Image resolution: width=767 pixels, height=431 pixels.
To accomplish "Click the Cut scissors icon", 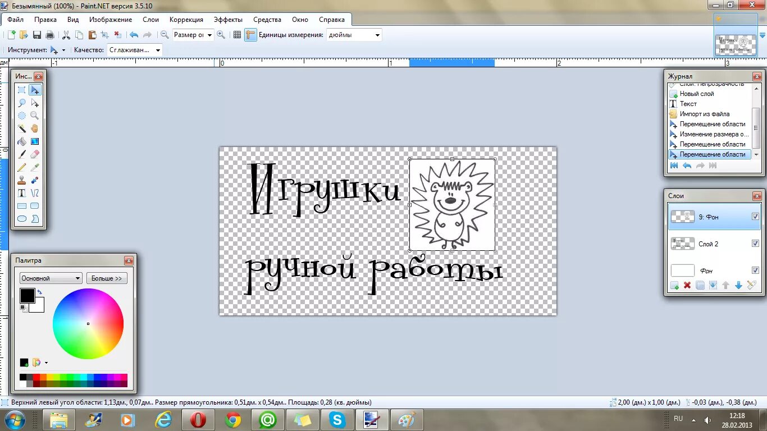I will 66,35.
